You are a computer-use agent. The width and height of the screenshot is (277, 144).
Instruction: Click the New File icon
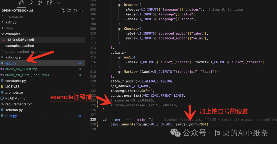click(x=63, y=11)
